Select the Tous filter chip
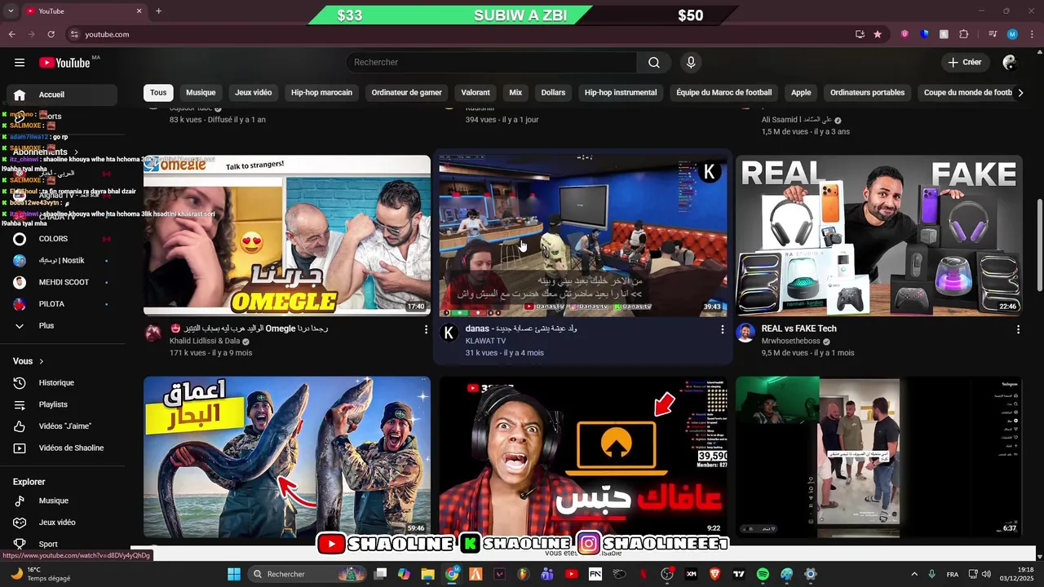This screenshot has height=587, width=1044. [158, 93]
